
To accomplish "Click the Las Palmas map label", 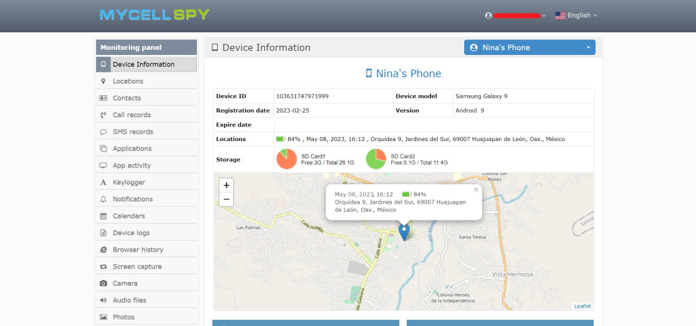I will point(247,228).
